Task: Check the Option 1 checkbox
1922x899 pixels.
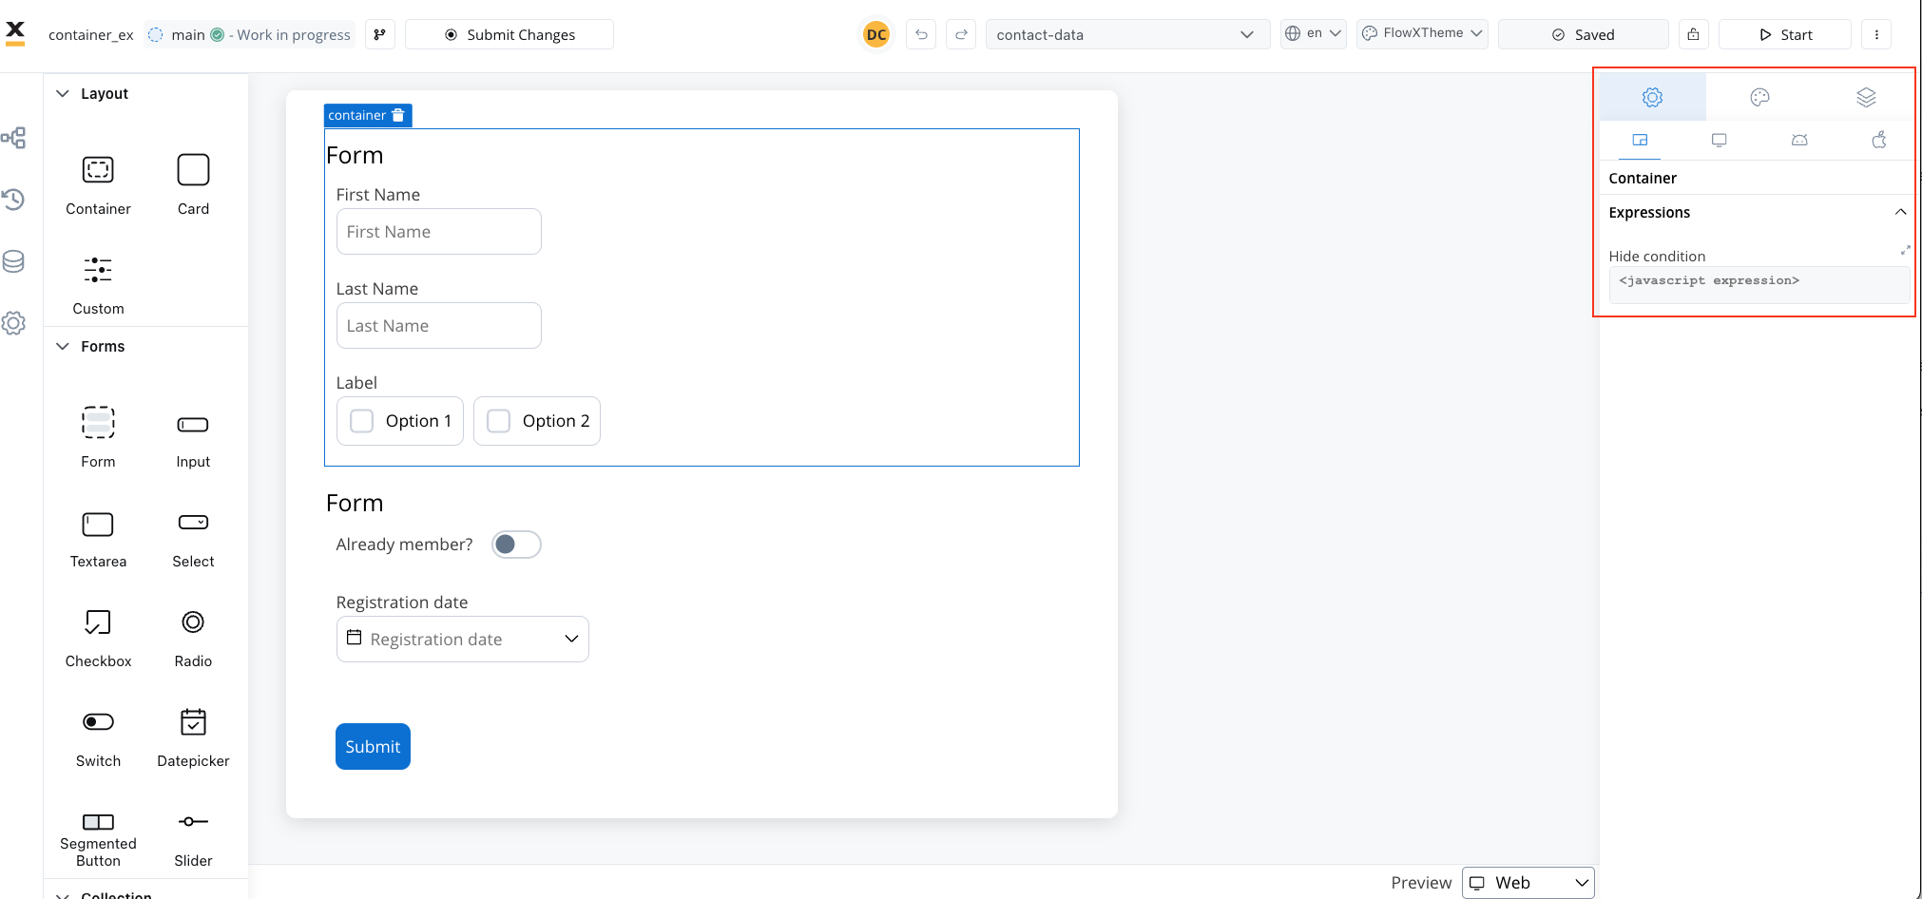Action: pyautogui.click(x=362, y=421)
